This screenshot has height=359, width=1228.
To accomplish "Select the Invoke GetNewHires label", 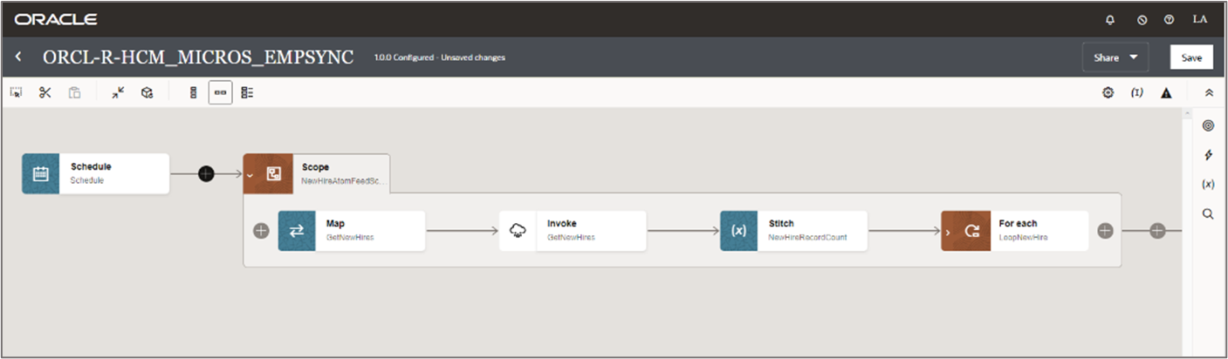I will (x=571, y=237).
